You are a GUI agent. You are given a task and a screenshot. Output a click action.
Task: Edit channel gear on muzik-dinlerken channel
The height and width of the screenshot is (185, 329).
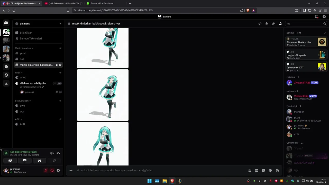60,65
